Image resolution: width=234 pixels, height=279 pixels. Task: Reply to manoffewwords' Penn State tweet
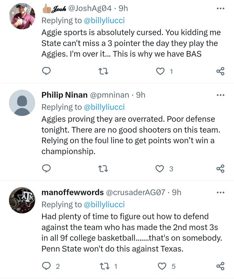(46, 266)
